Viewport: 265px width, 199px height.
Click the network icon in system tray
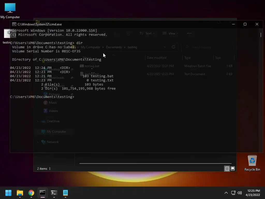coord(233,193)
